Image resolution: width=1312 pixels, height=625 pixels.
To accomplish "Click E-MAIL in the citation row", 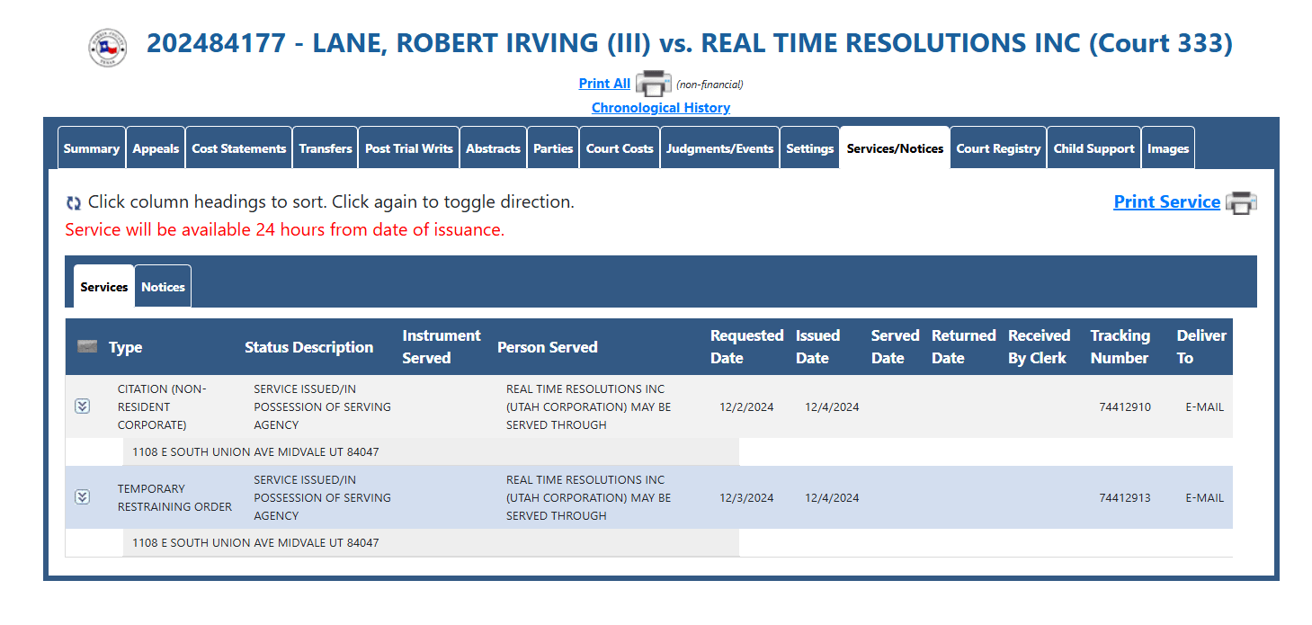I will click(x=1205, y=407).
